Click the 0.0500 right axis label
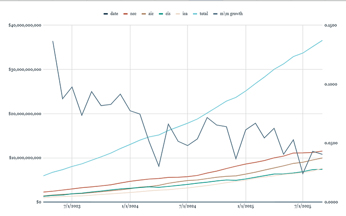 click(x=331, y=143)
